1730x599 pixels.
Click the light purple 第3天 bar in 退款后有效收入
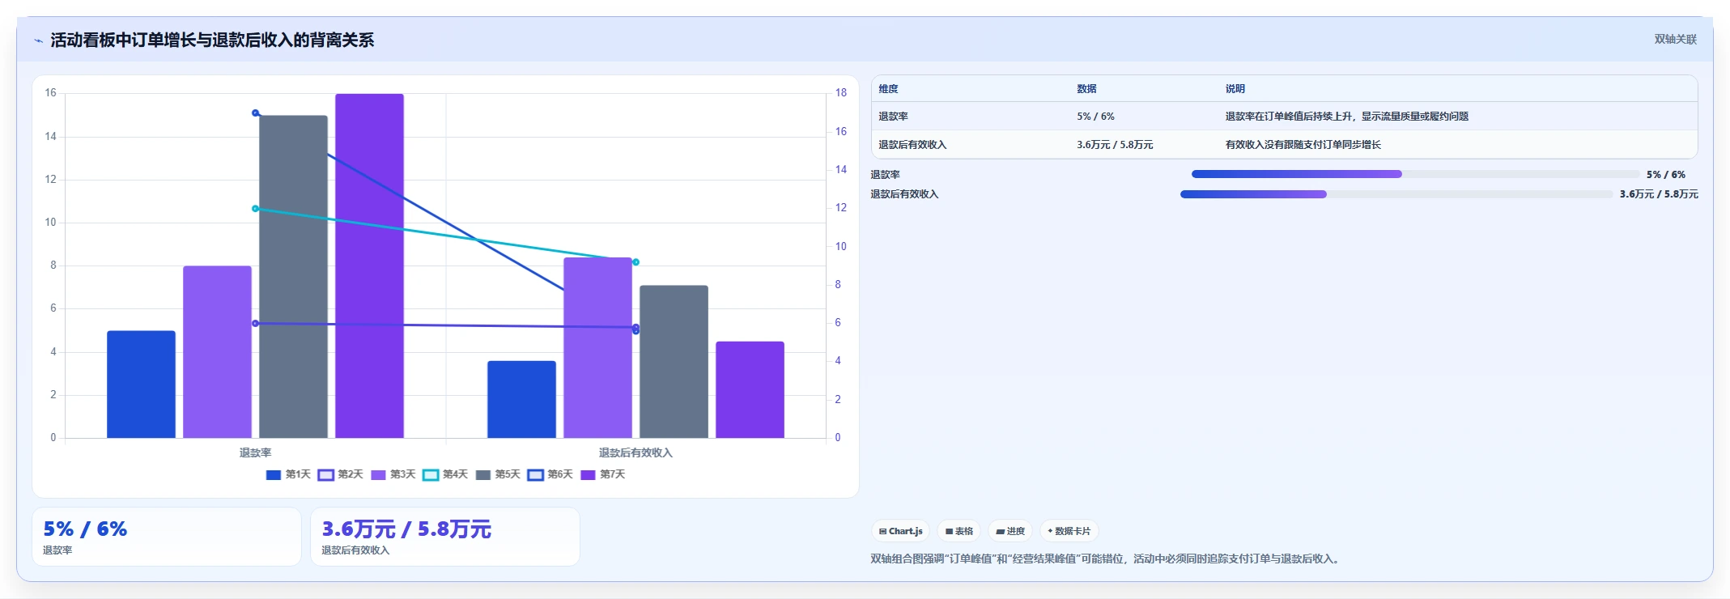597,348
